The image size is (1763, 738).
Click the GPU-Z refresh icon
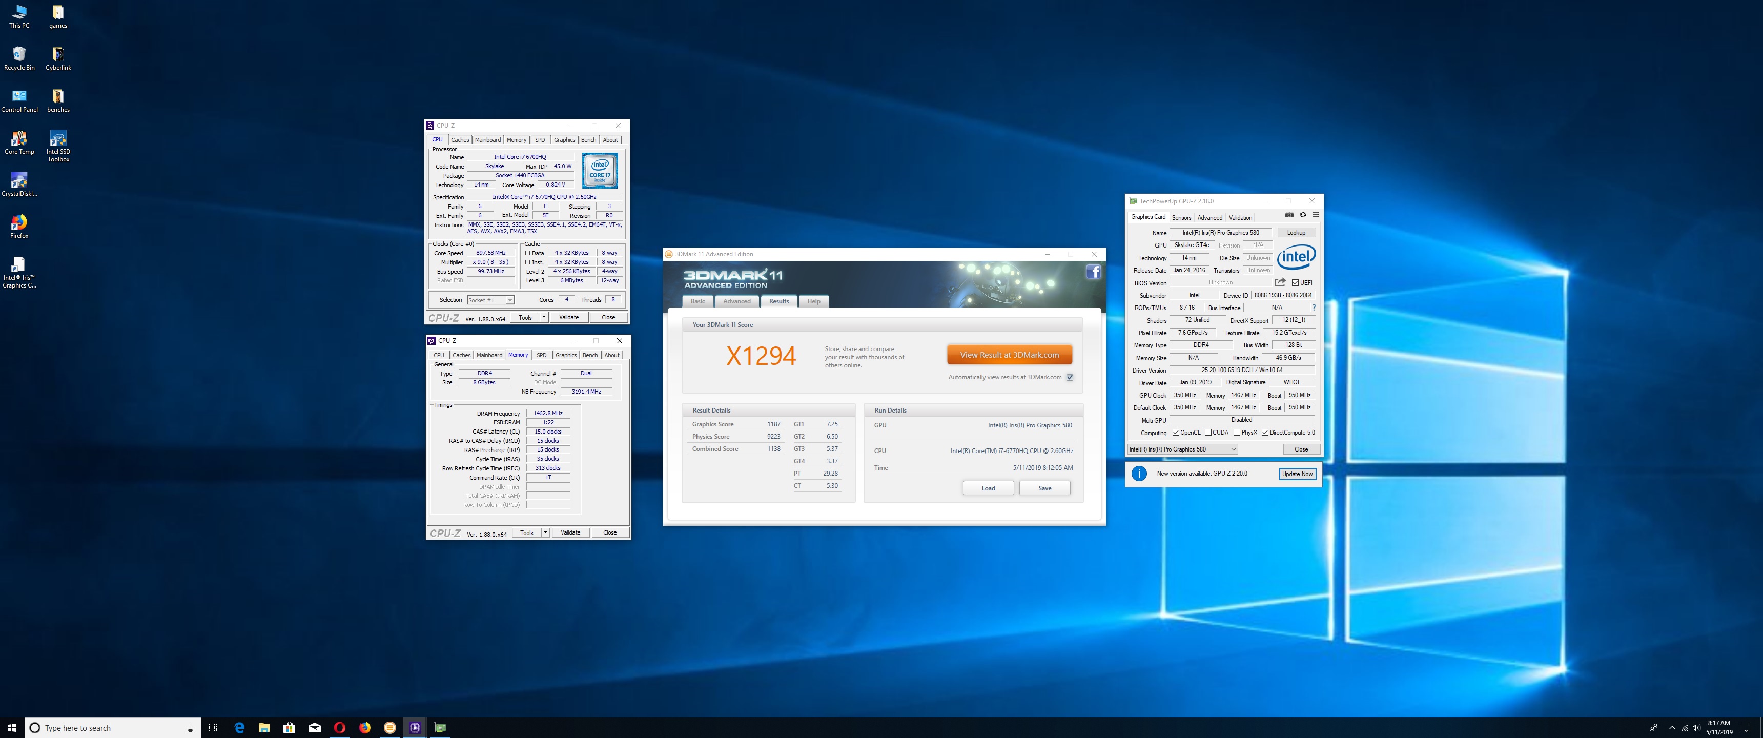click(1303, 215)
